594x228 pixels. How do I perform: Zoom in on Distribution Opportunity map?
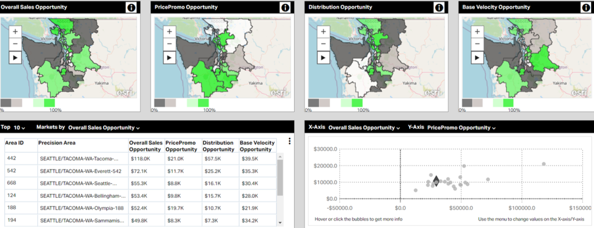(323, 31)
